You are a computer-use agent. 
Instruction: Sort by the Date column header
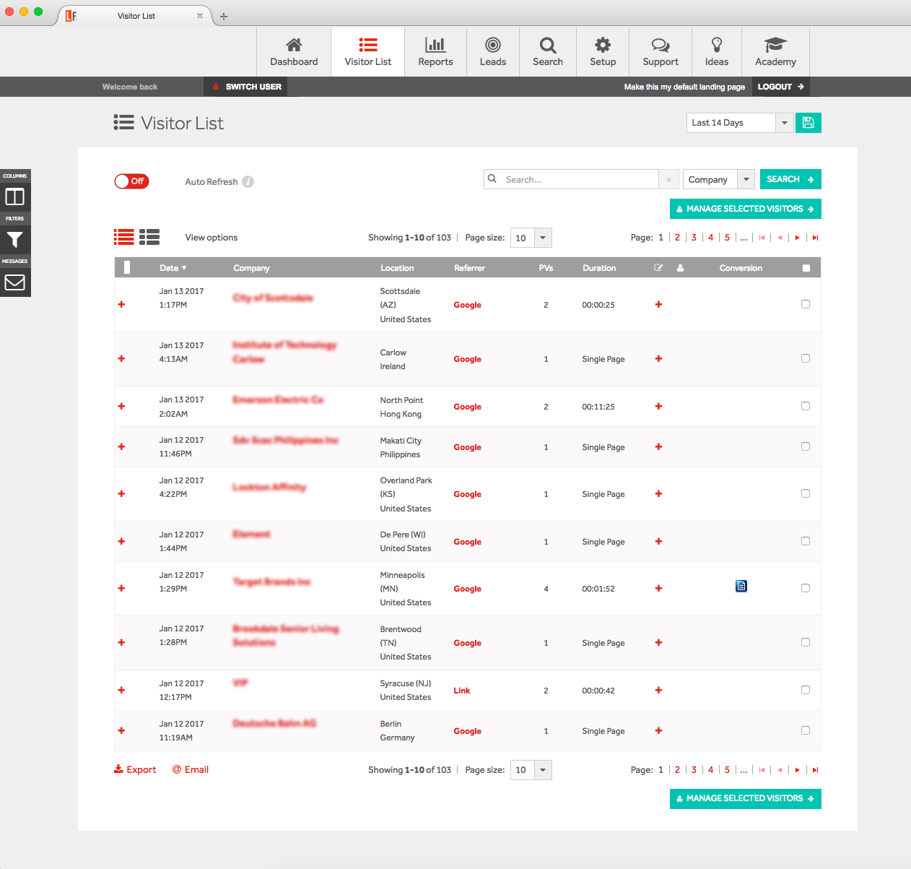[x=173, y=268]
